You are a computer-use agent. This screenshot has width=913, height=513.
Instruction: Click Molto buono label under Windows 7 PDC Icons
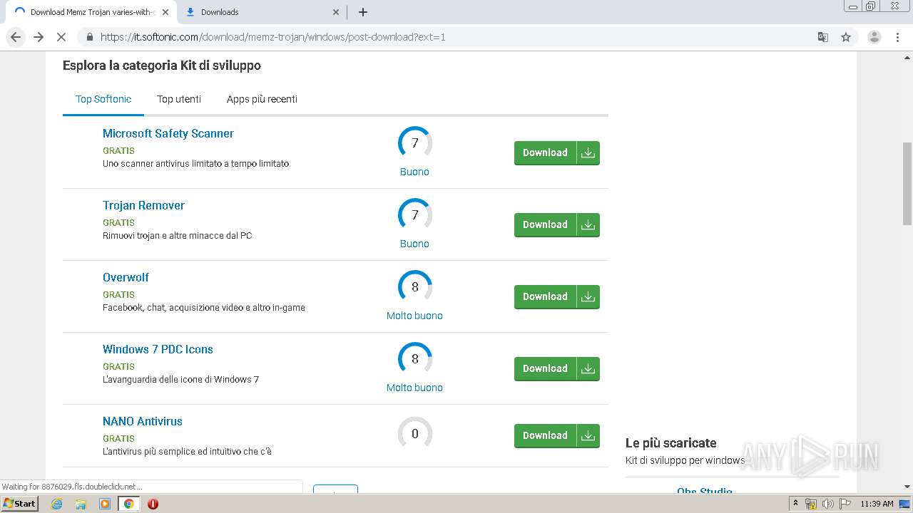click(414, 388)
